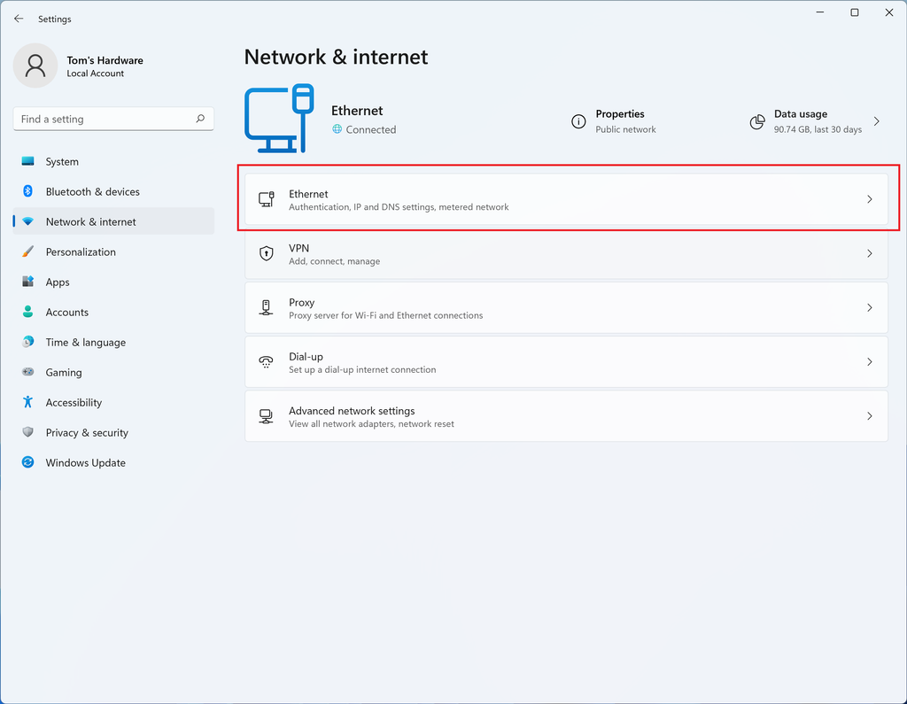The width and height of the screenshot is (907, 704).
Task: Click the Accessibility icon in sidebar
Action: point(29,402)
